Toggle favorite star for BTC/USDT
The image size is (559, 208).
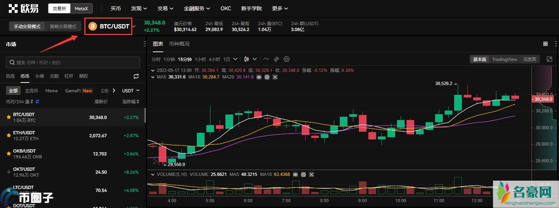tap(8, 117)
